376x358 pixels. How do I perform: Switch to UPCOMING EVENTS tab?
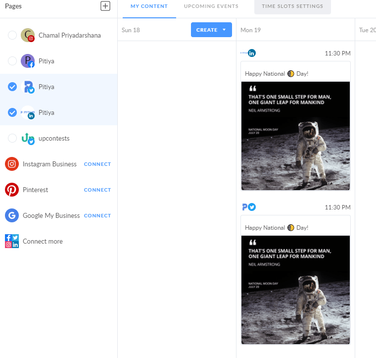point(211,6)
